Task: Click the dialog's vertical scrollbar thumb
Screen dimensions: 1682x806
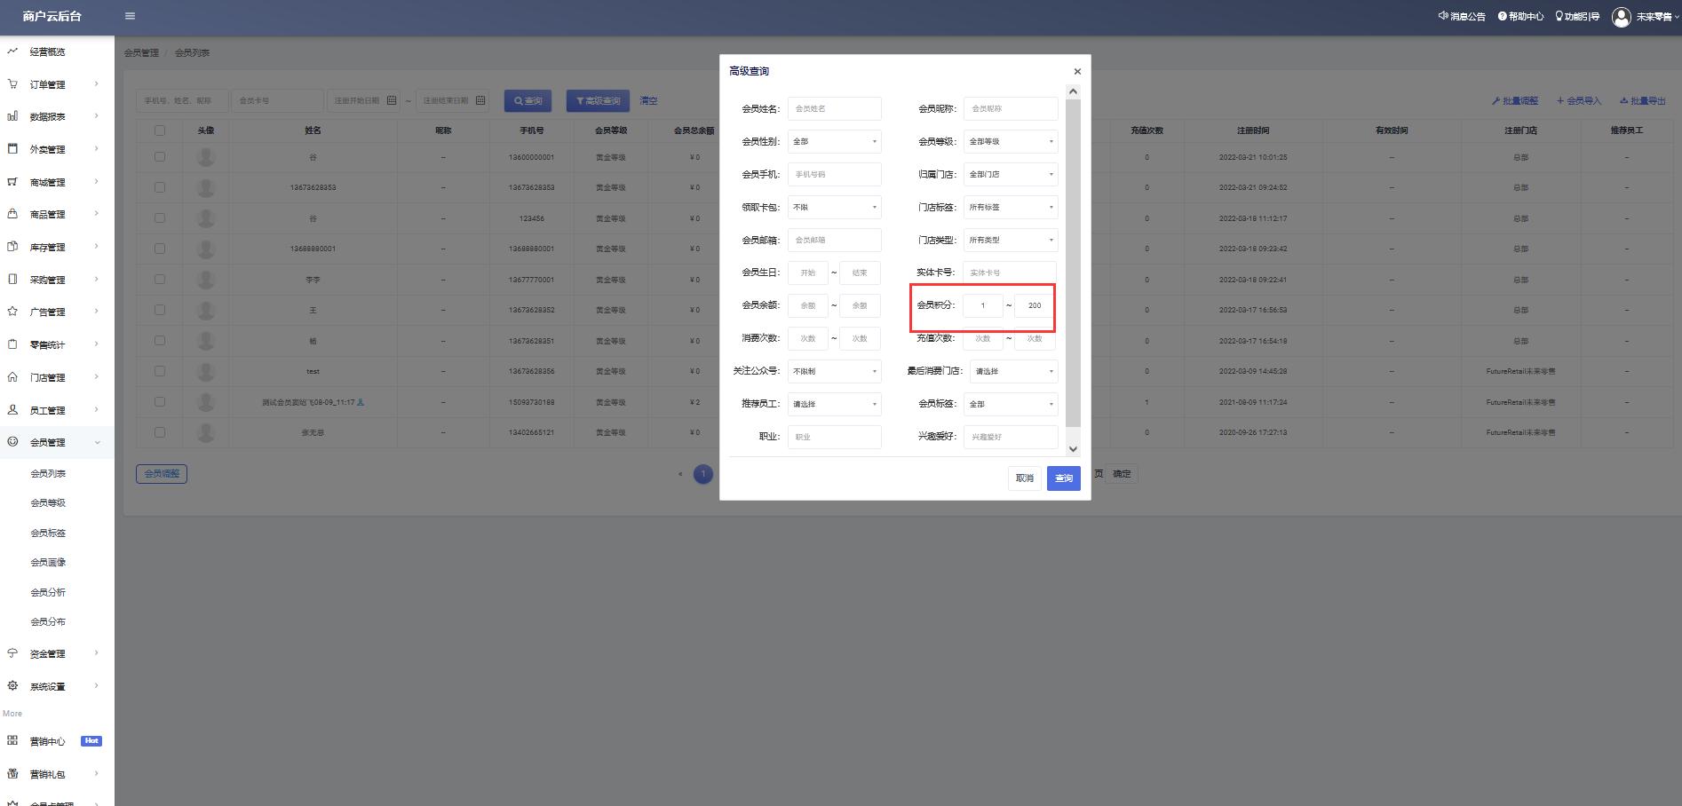Action: [1073, 262]
